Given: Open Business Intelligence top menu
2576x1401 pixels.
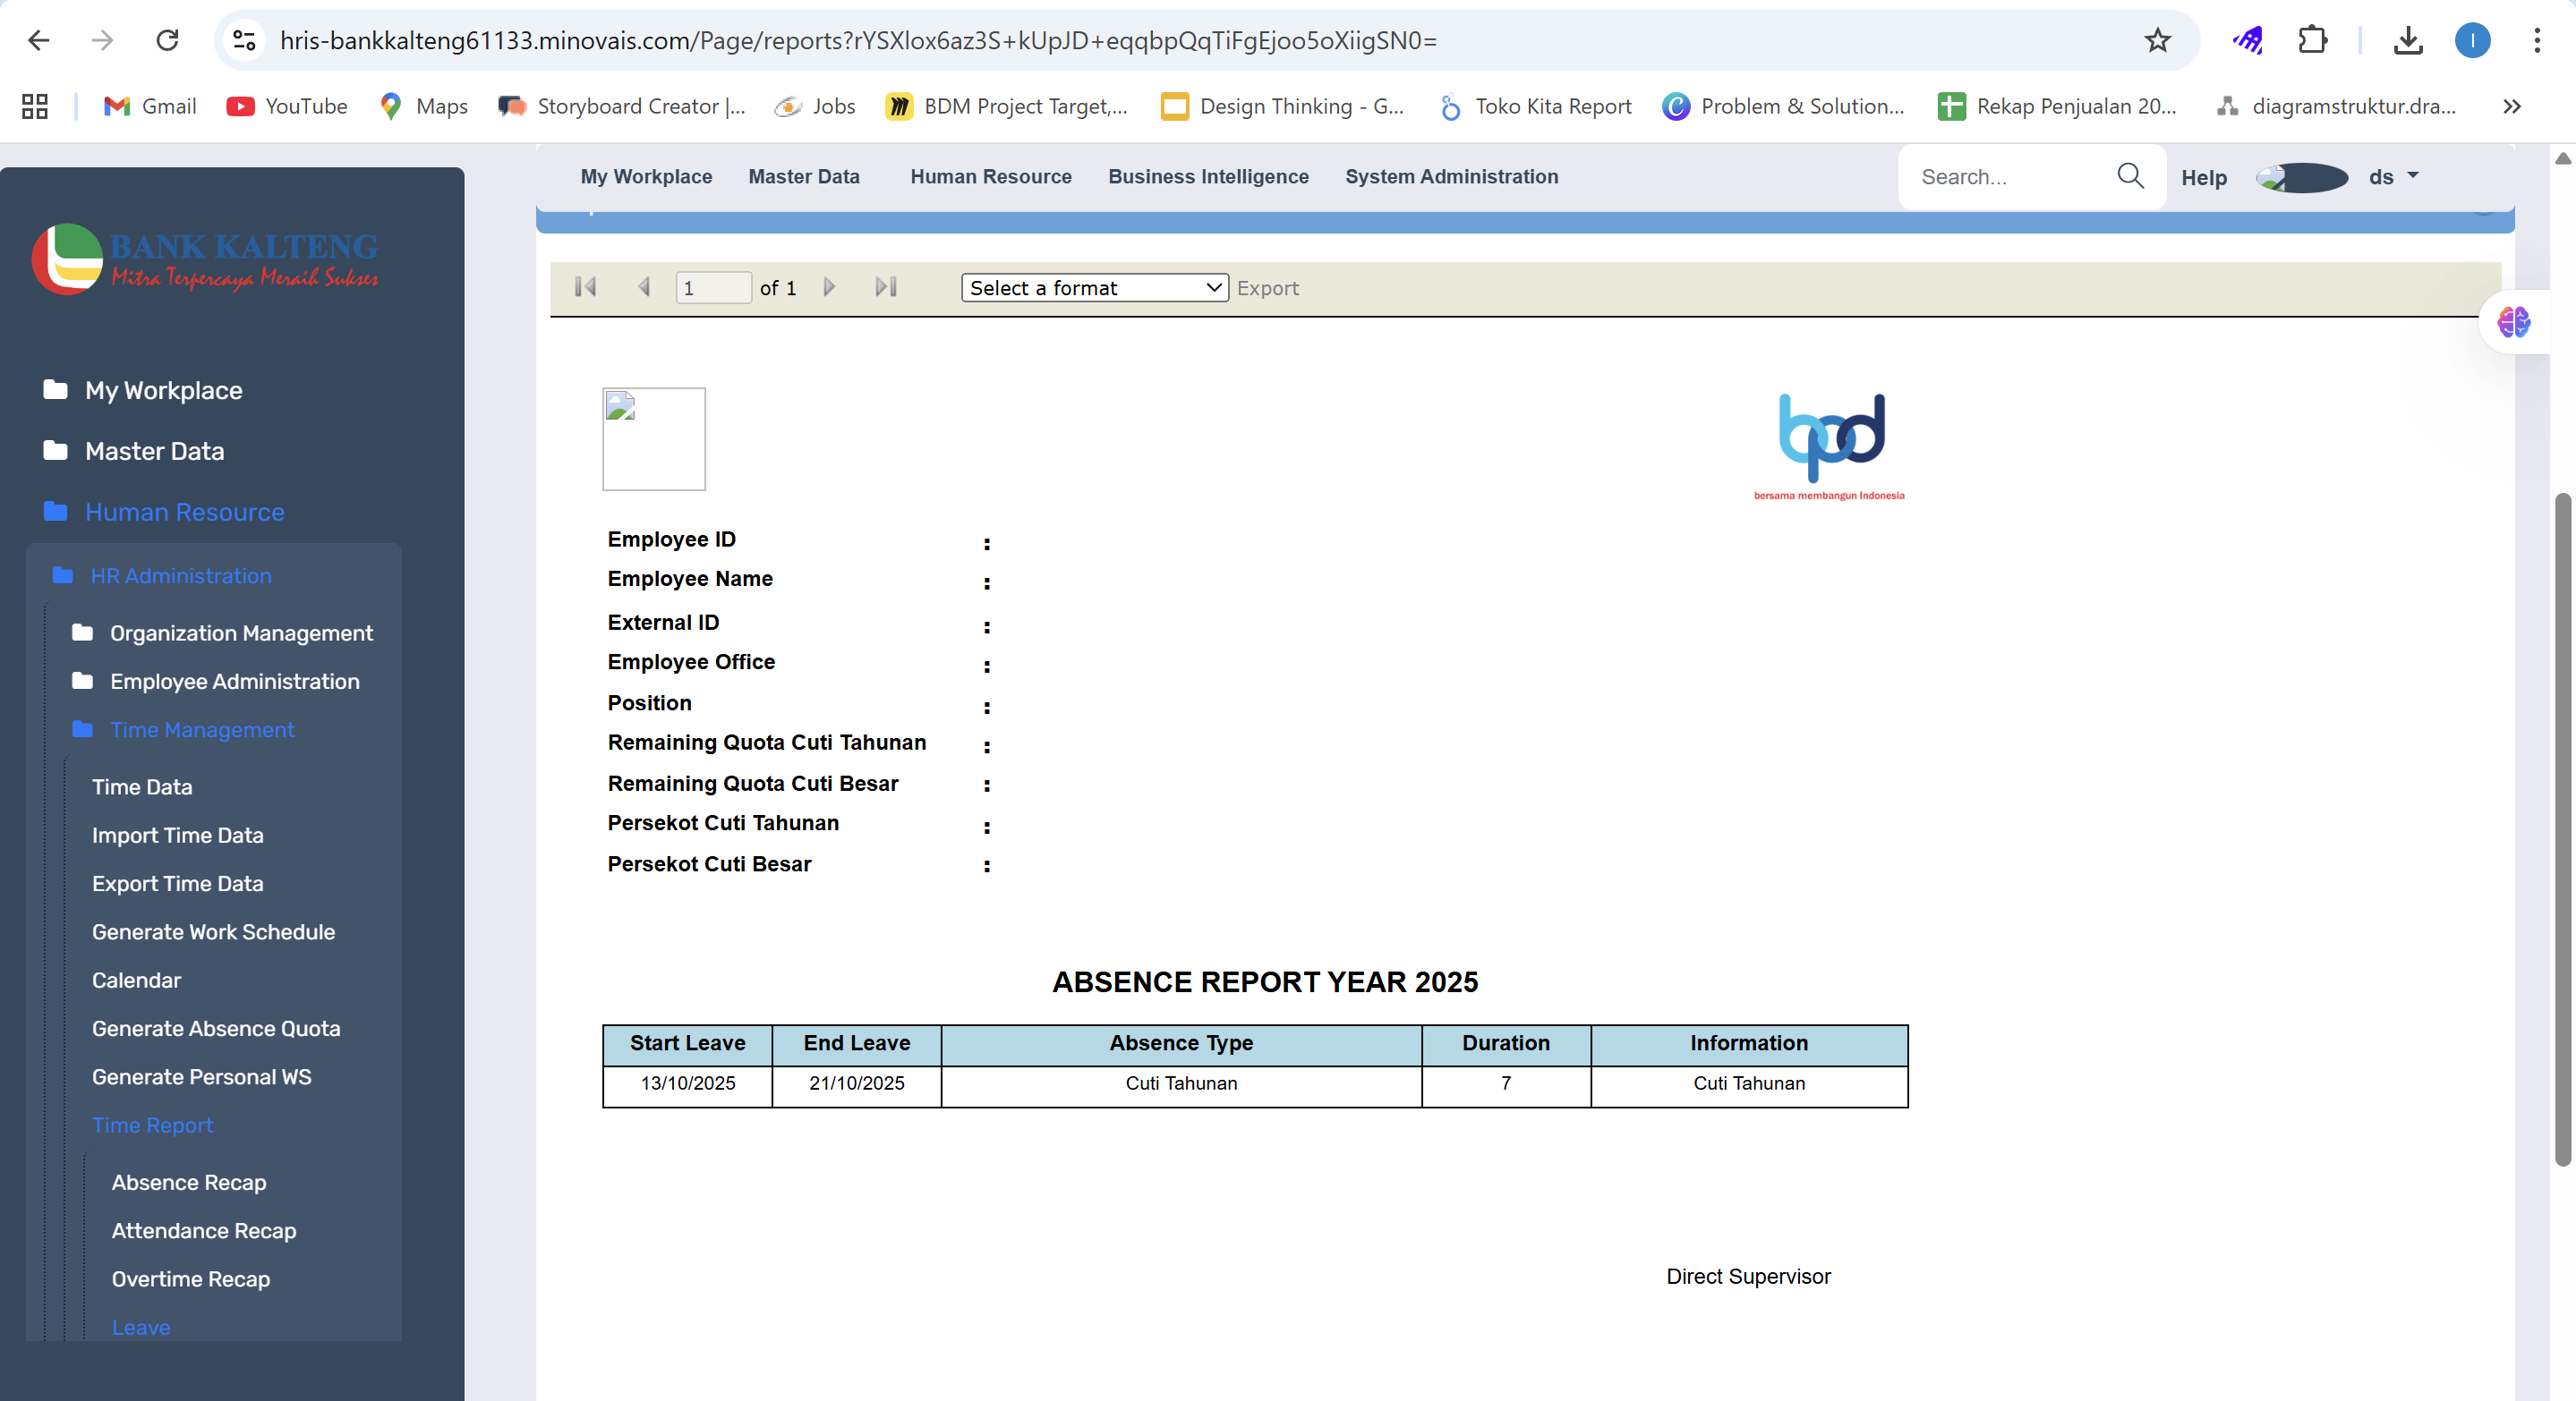Looking at the screenshot, I should click(1207, 177).
